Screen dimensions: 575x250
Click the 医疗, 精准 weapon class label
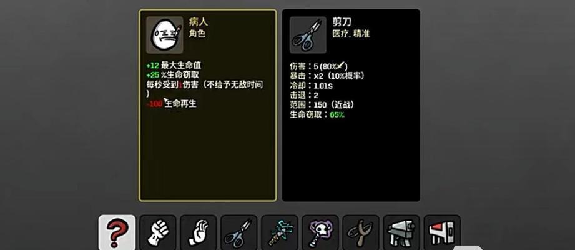point(351,34)
